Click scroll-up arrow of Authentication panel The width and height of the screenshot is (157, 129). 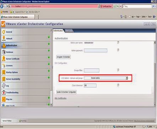(155, 43)
